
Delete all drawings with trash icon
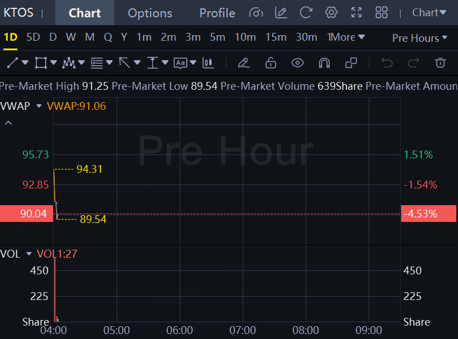tap(441, 62)
